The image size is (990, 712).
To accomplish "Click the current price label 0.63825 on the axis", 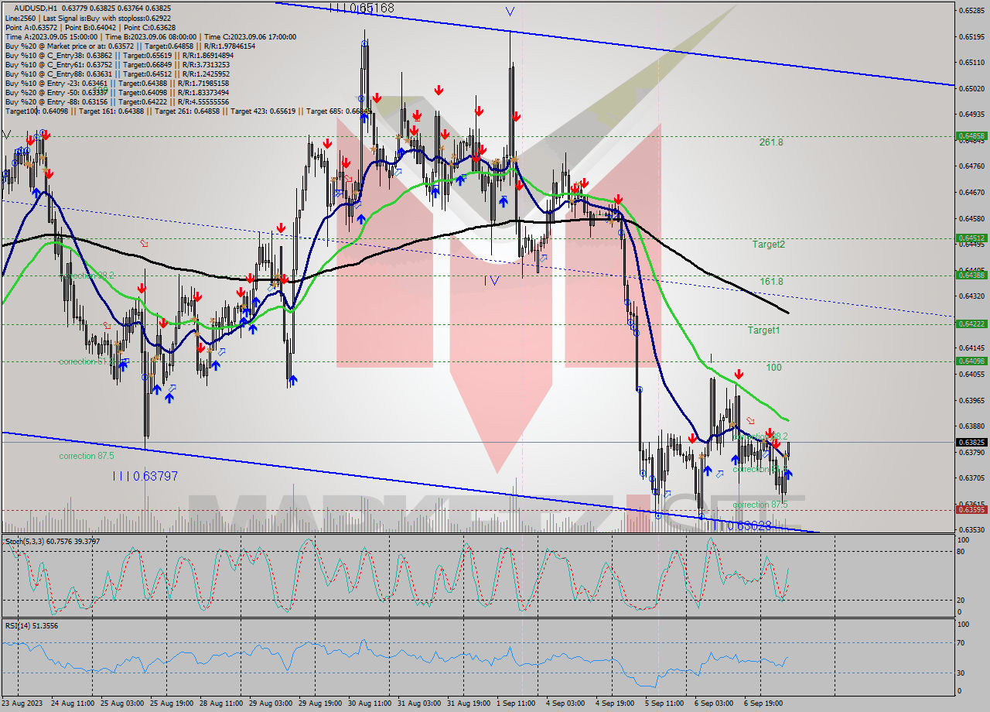I will (x=972, y=442).
